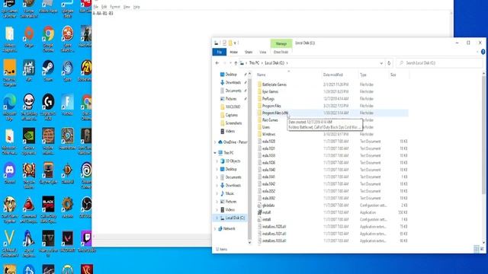Open the Fortnite desktop shortcut
This screenshot has width=488, height=274.
coord(67,105)
